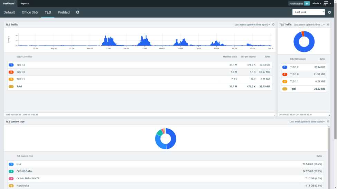Click the 77.54 GiB (68.4%) value

(x=312, y=164)
